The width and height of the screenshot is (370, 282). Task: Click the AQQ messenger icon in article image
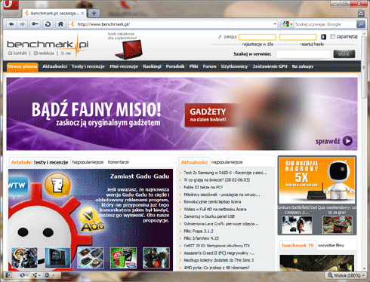pyautogui.click(x=91, y=219)
